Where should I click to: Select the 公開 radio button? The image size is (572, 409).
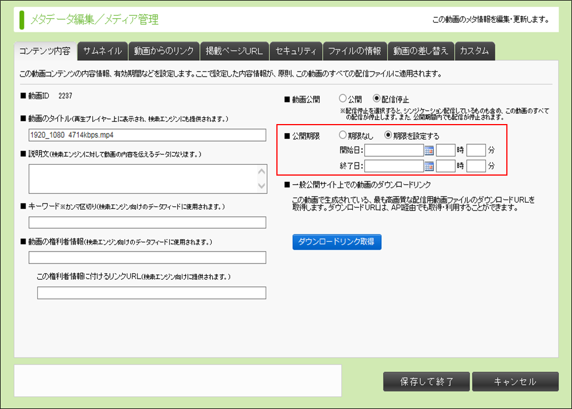343,99
